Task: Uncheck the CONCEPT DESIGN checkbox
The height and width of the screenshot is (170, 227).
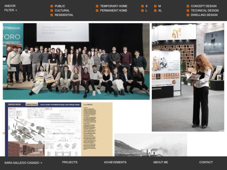Action: pyautogui.click(x=188, y=6)
